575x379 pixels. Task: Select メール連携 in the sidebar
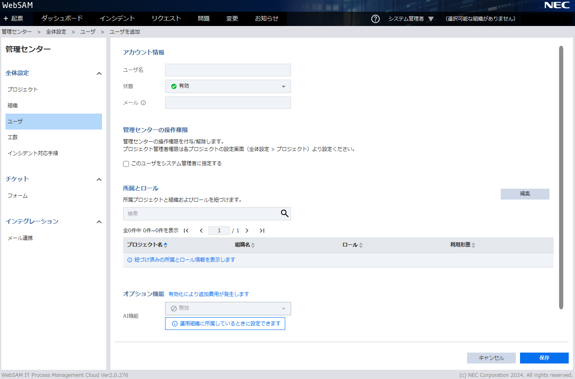(54, 238)
